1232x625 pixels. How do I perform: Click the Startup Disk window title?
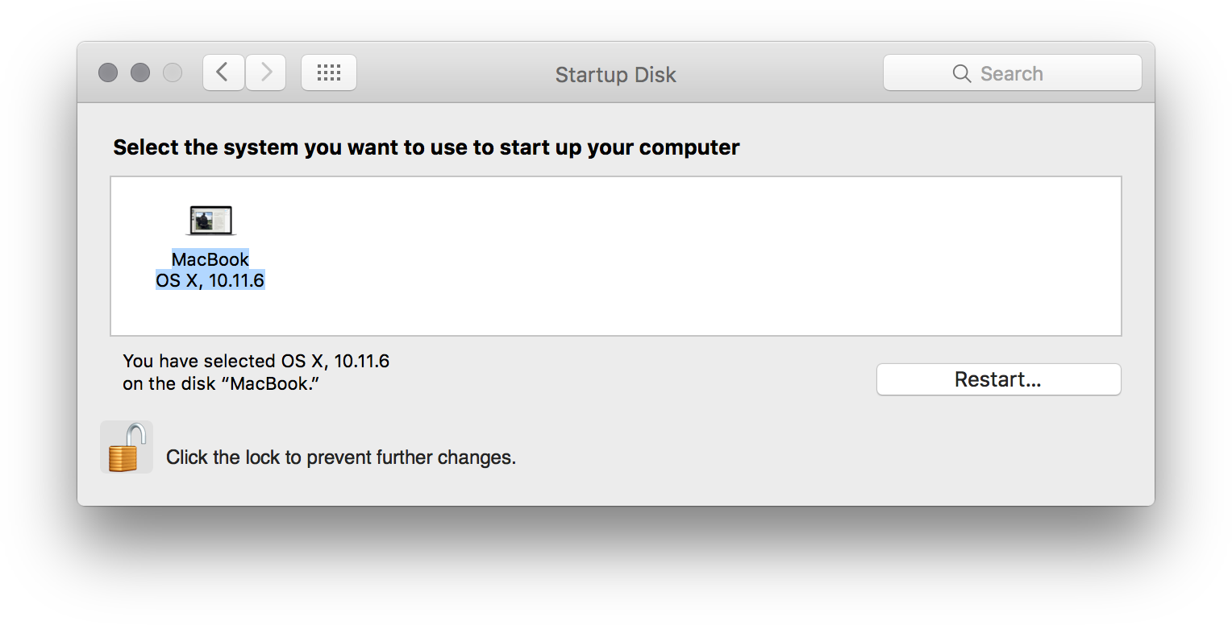[615, 75]
